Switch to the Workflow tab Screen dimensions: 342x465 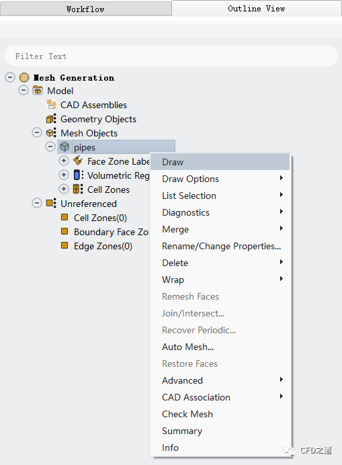tap(86, 9)
